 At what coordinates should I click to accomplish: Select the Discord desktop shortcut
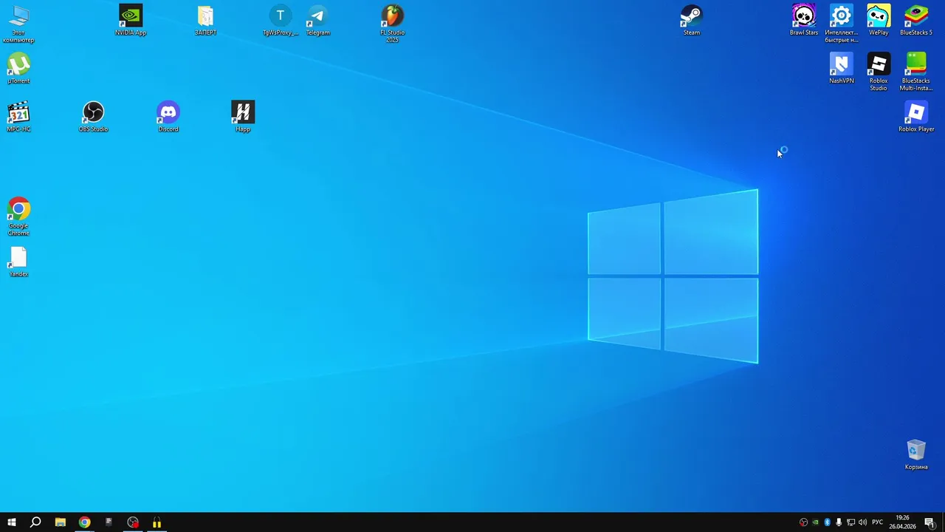tap(168, 117)
